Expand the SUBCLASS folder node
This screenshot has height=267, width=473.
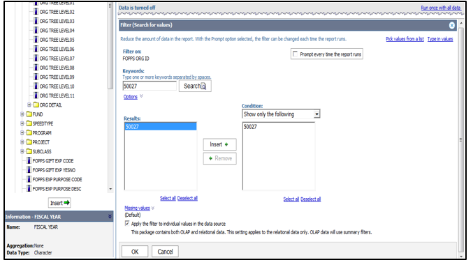coord(22,151)
